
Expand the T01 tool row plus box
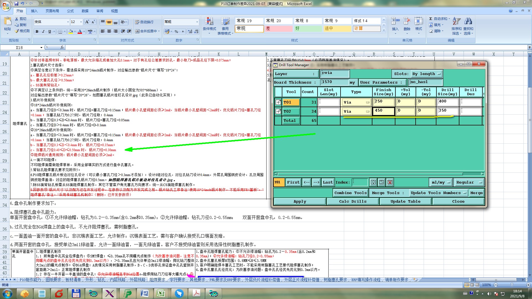(278, 102)
